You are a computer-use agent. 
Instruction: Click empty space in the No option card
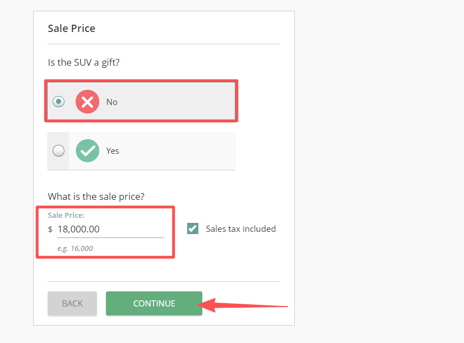179,102
